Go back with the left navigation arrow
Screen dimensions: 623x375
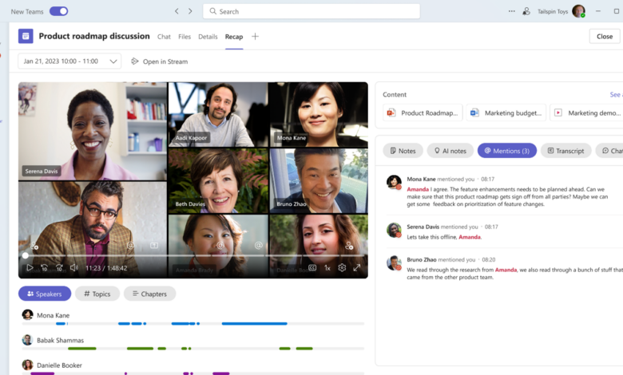[x=177, y=11]
